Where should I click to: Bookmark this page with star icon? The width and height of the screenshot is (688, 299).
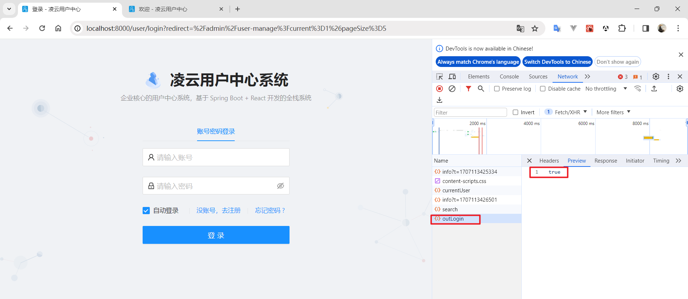coord(535,29)
